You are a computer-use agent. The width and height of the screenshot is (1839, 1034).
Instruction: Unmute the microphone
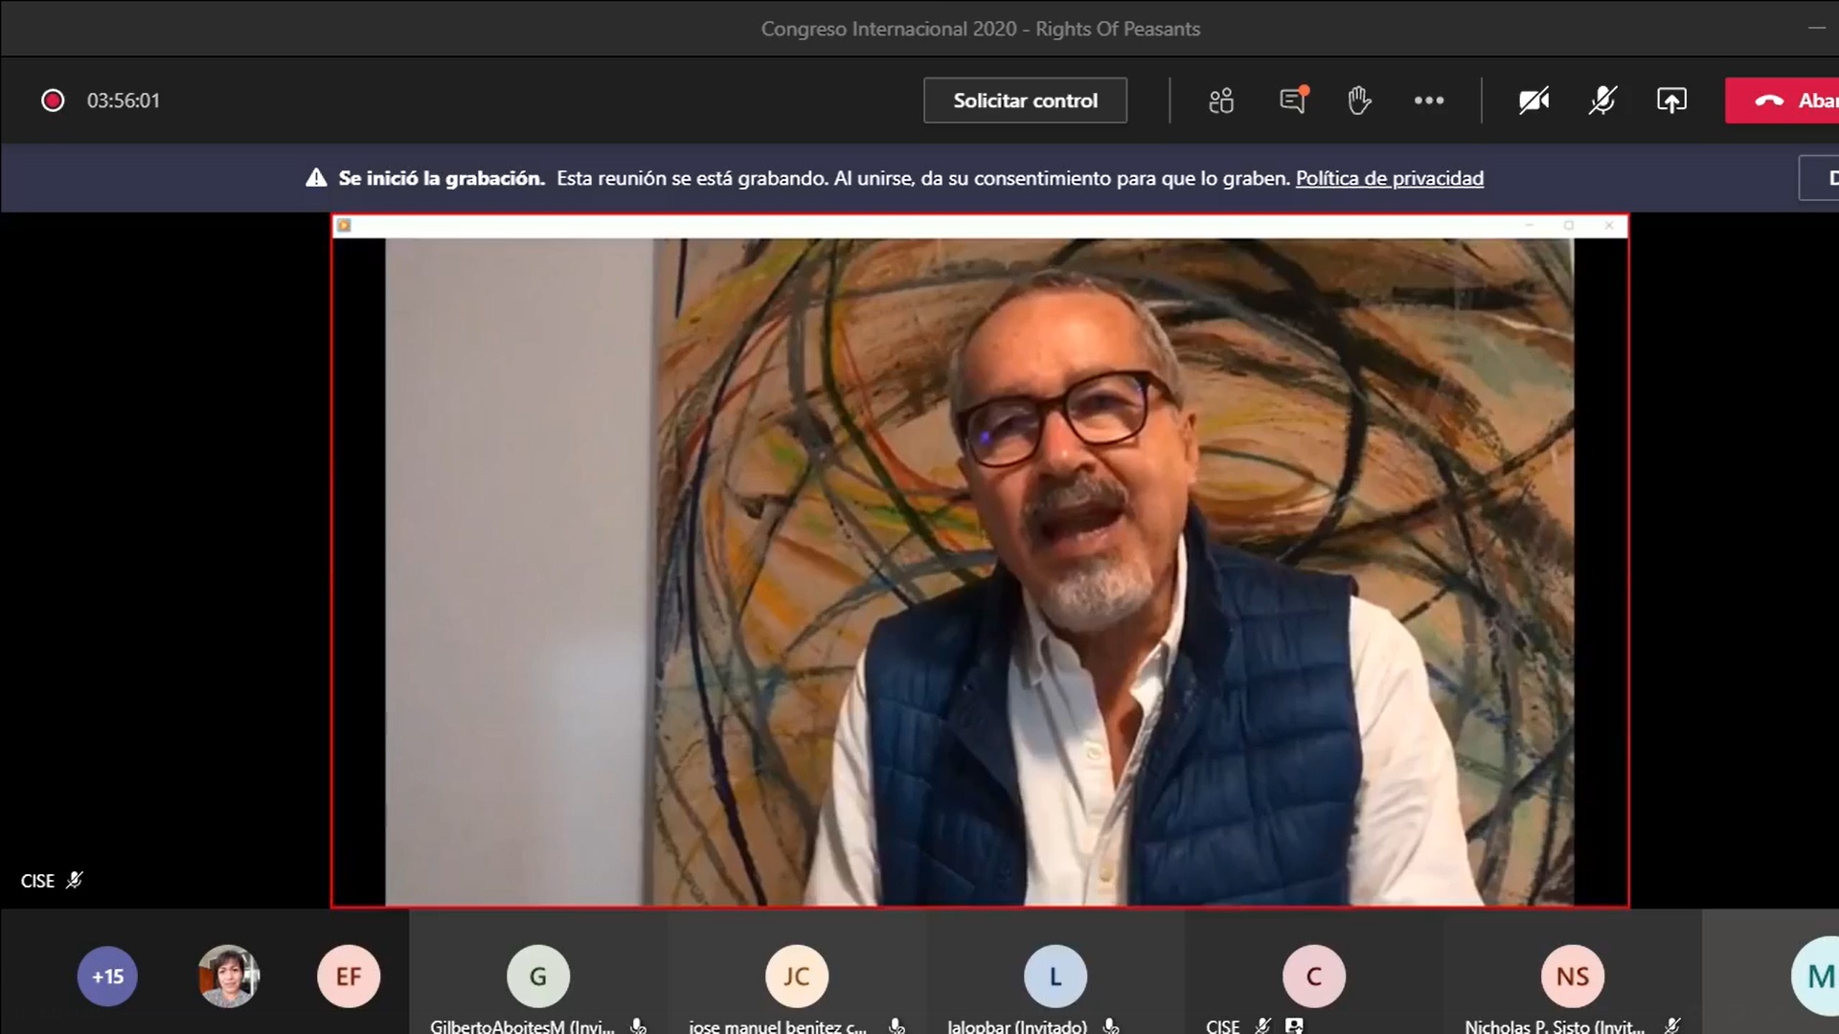point(1602,101)
